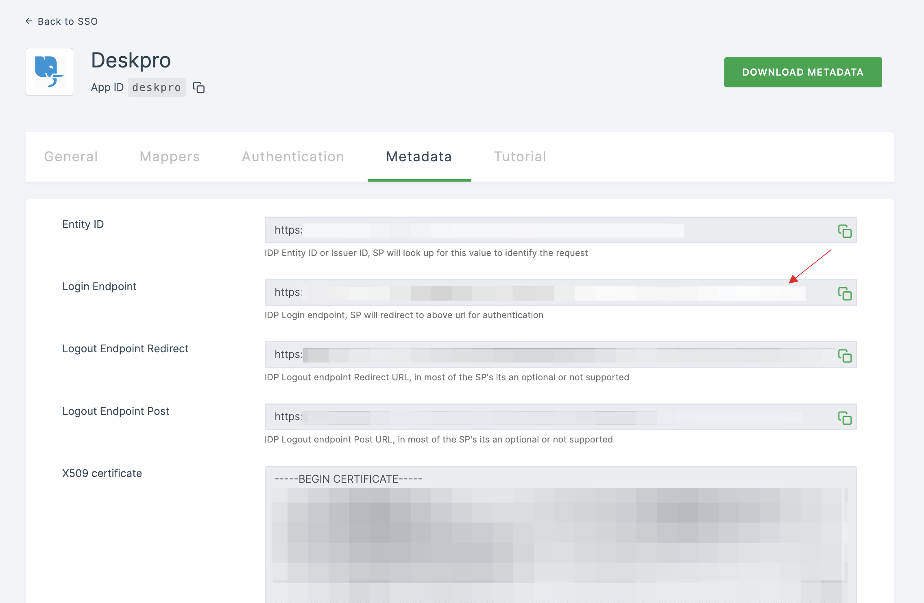Navigate to the General tab
Image resolution: width=924 pixels, height=603 pixels.
[x=70, y=156]
